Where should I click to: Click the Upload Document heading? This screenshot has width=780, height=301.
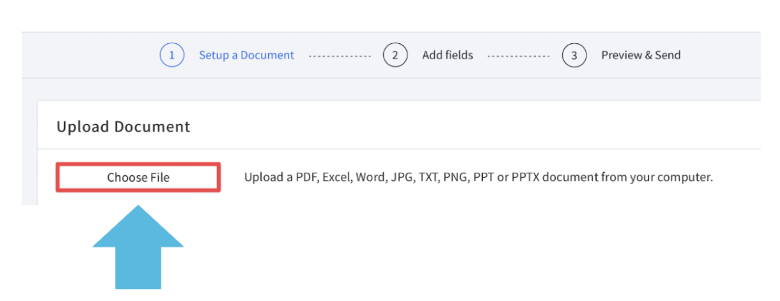(123, 127)
